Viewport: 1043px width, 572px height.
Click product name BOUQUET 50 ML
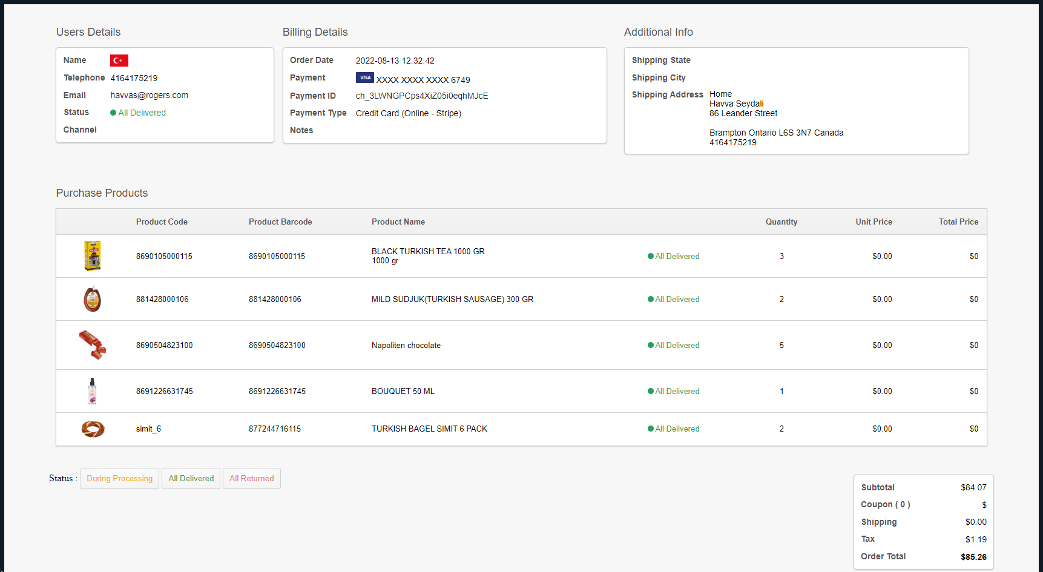(x=403, y=391)
